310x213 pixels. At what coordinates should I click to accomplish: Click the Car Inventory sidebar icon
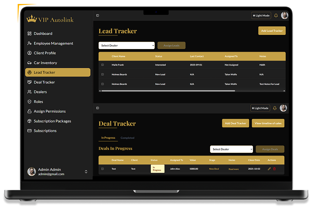tap(30, 63)
